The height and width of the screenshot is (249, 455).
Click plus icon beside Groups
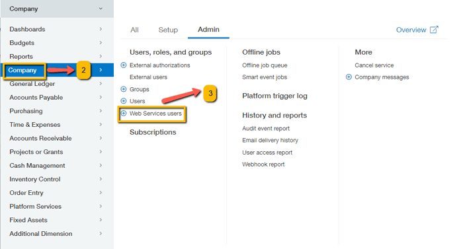click(124, 89)
